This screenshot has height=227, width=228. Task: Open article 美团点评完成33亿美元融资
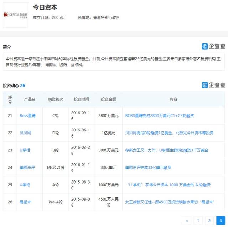click(148, 167)
